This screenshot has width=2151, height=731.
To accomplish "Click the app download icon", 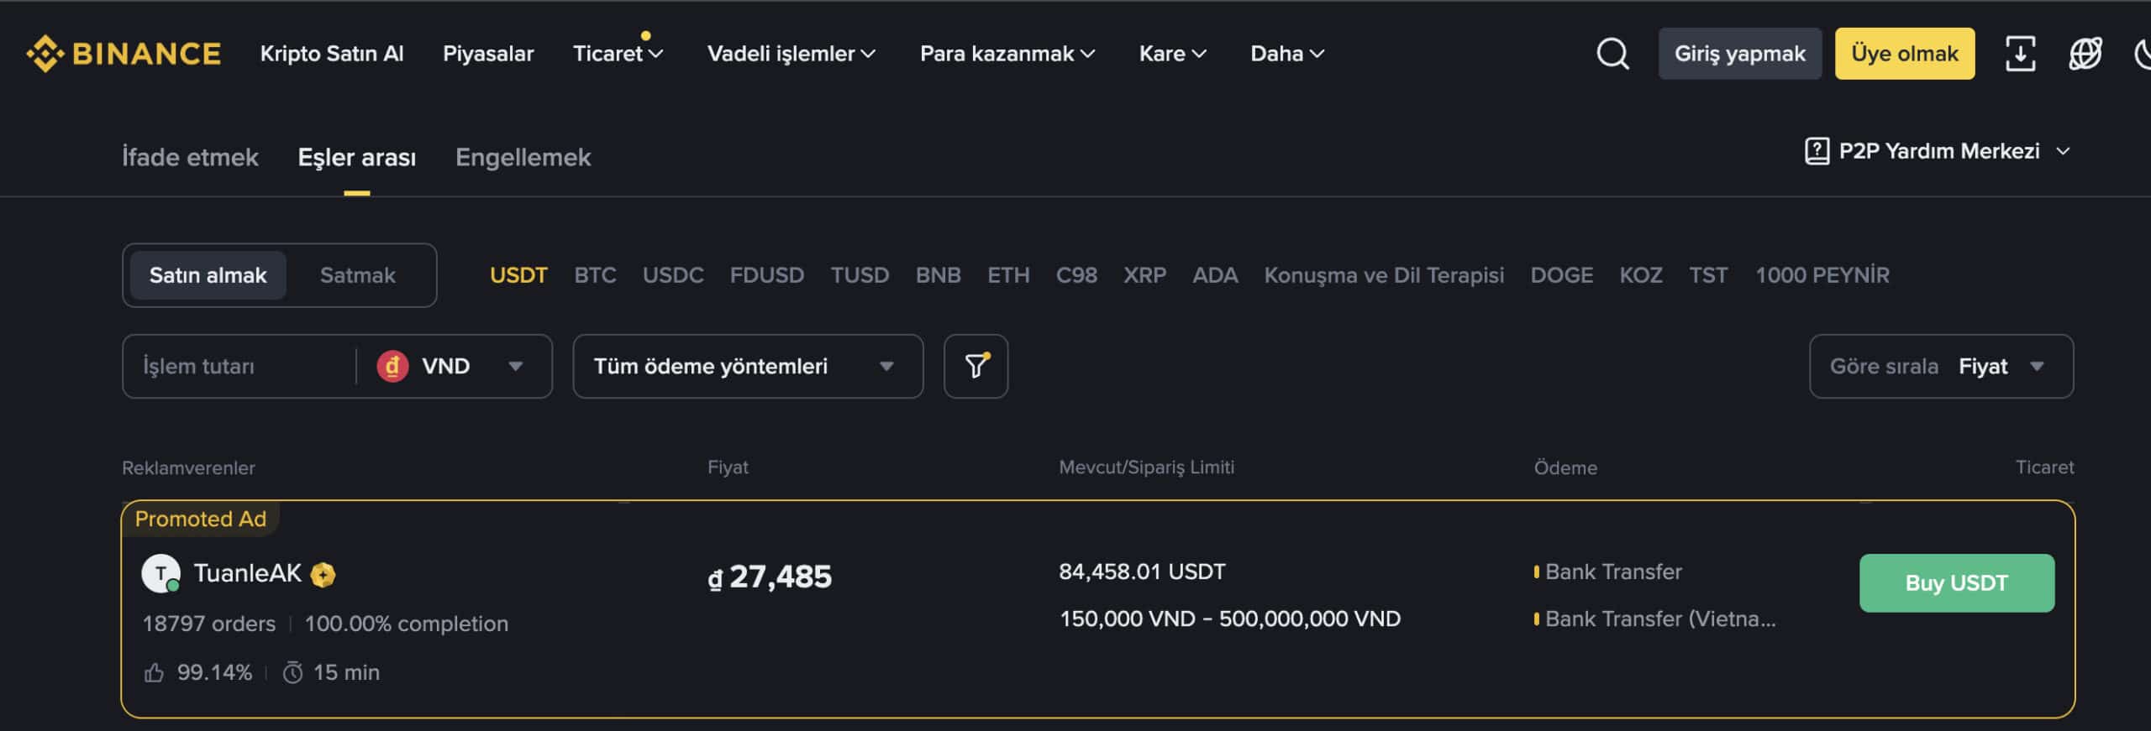I will 2020,53.
